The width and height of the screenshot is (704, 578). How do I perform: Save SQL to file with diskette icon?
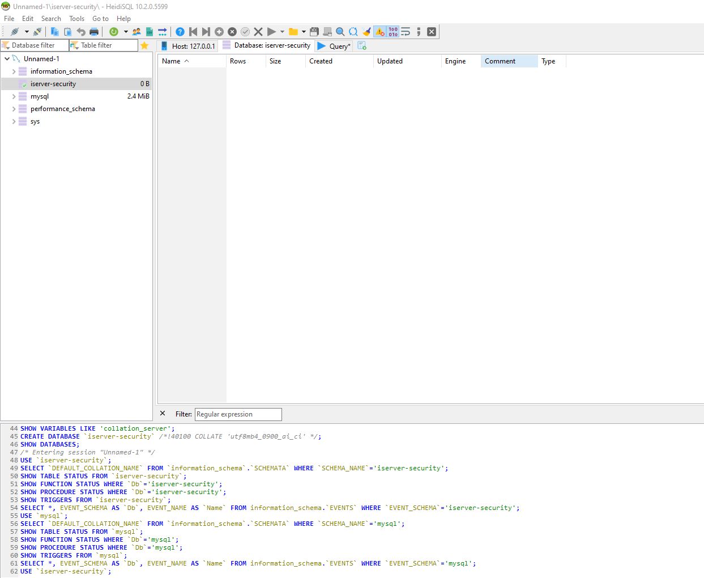point(314,32)
